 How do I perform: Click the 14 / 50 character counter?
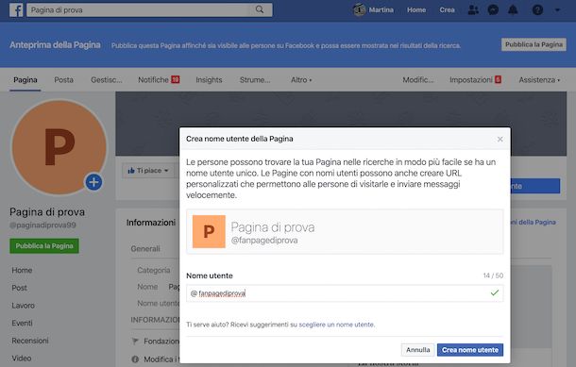[493, 275]
